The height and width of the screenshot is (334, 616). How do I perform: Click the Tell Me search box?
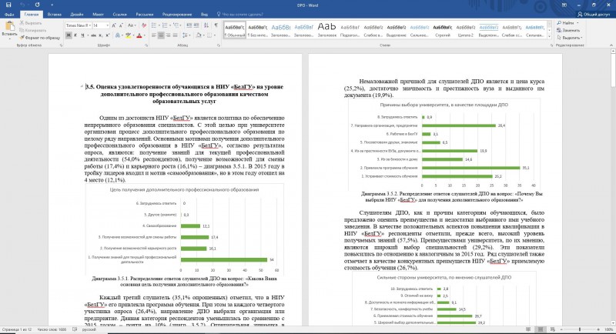click(x=239, y=15)
